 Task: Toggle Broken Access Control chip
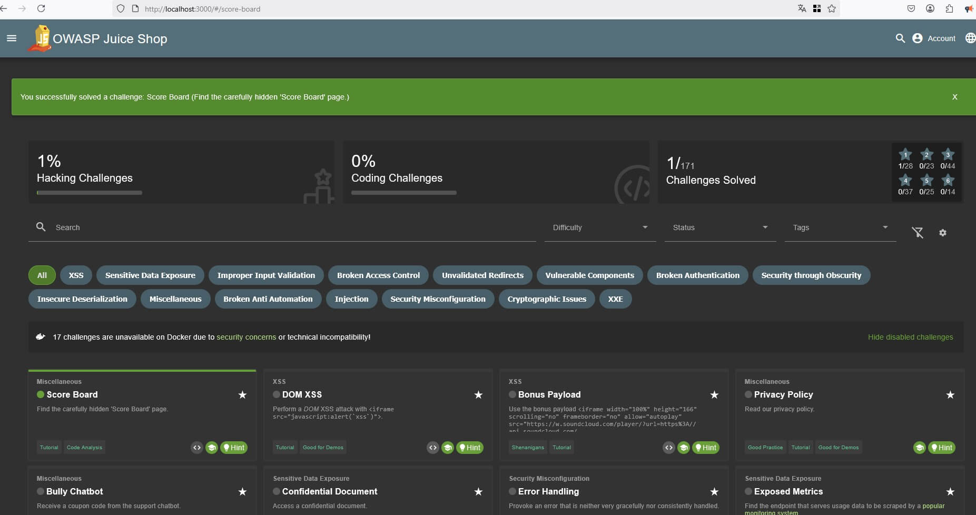(x=378, y=275)
